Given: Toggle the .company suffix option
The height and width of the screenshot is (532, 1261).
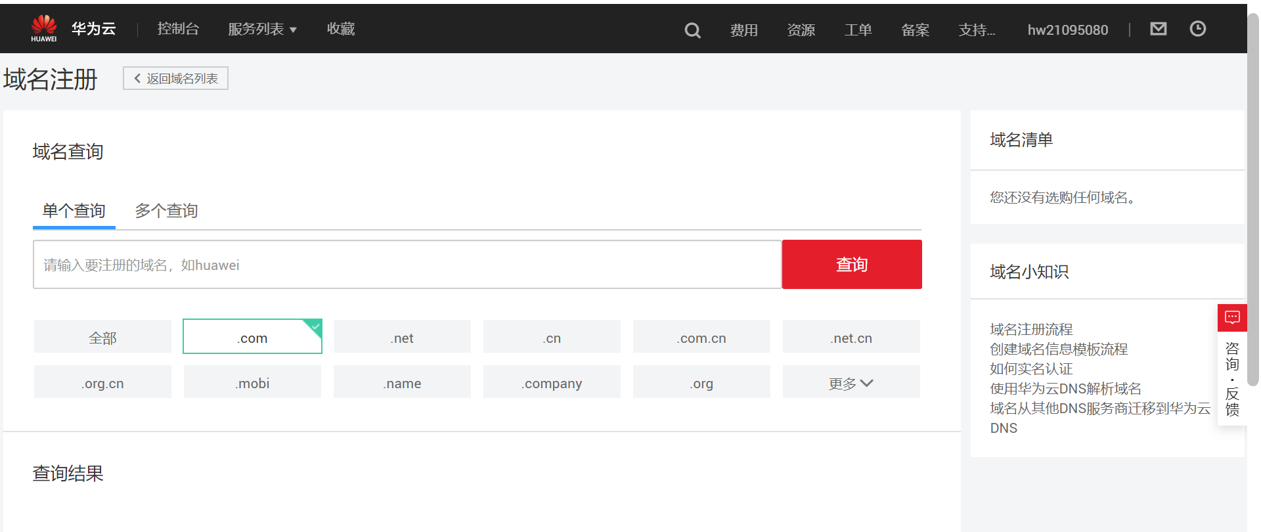Looking at the screenshot, I should [552, 383].
